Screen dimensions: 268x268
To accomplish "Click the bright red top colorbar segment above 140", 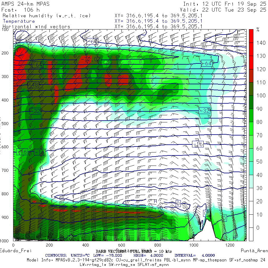I will coord(251,36).
